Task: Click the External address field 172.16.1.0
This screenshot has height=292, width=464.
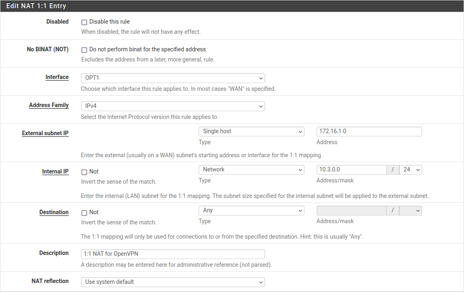Action: (369, 132)
